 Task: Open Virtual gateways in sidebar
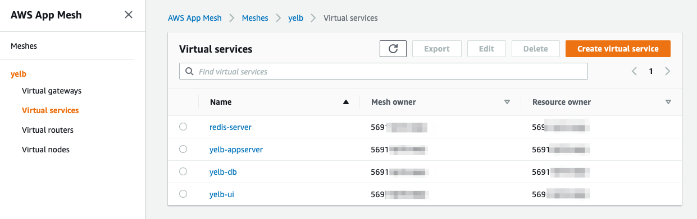pos(52,91)
